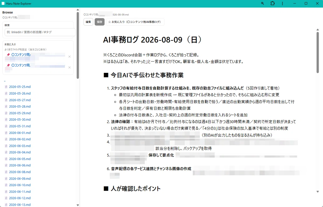This screenshot has height=207, width=323.
Task: Open the extensions puzzle icon
Action: click(272, 3)
